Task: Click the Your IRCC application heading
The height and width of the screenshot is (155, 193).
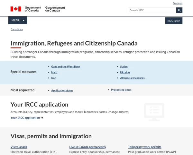Action: pyautogui.click(x=39, y=105)
